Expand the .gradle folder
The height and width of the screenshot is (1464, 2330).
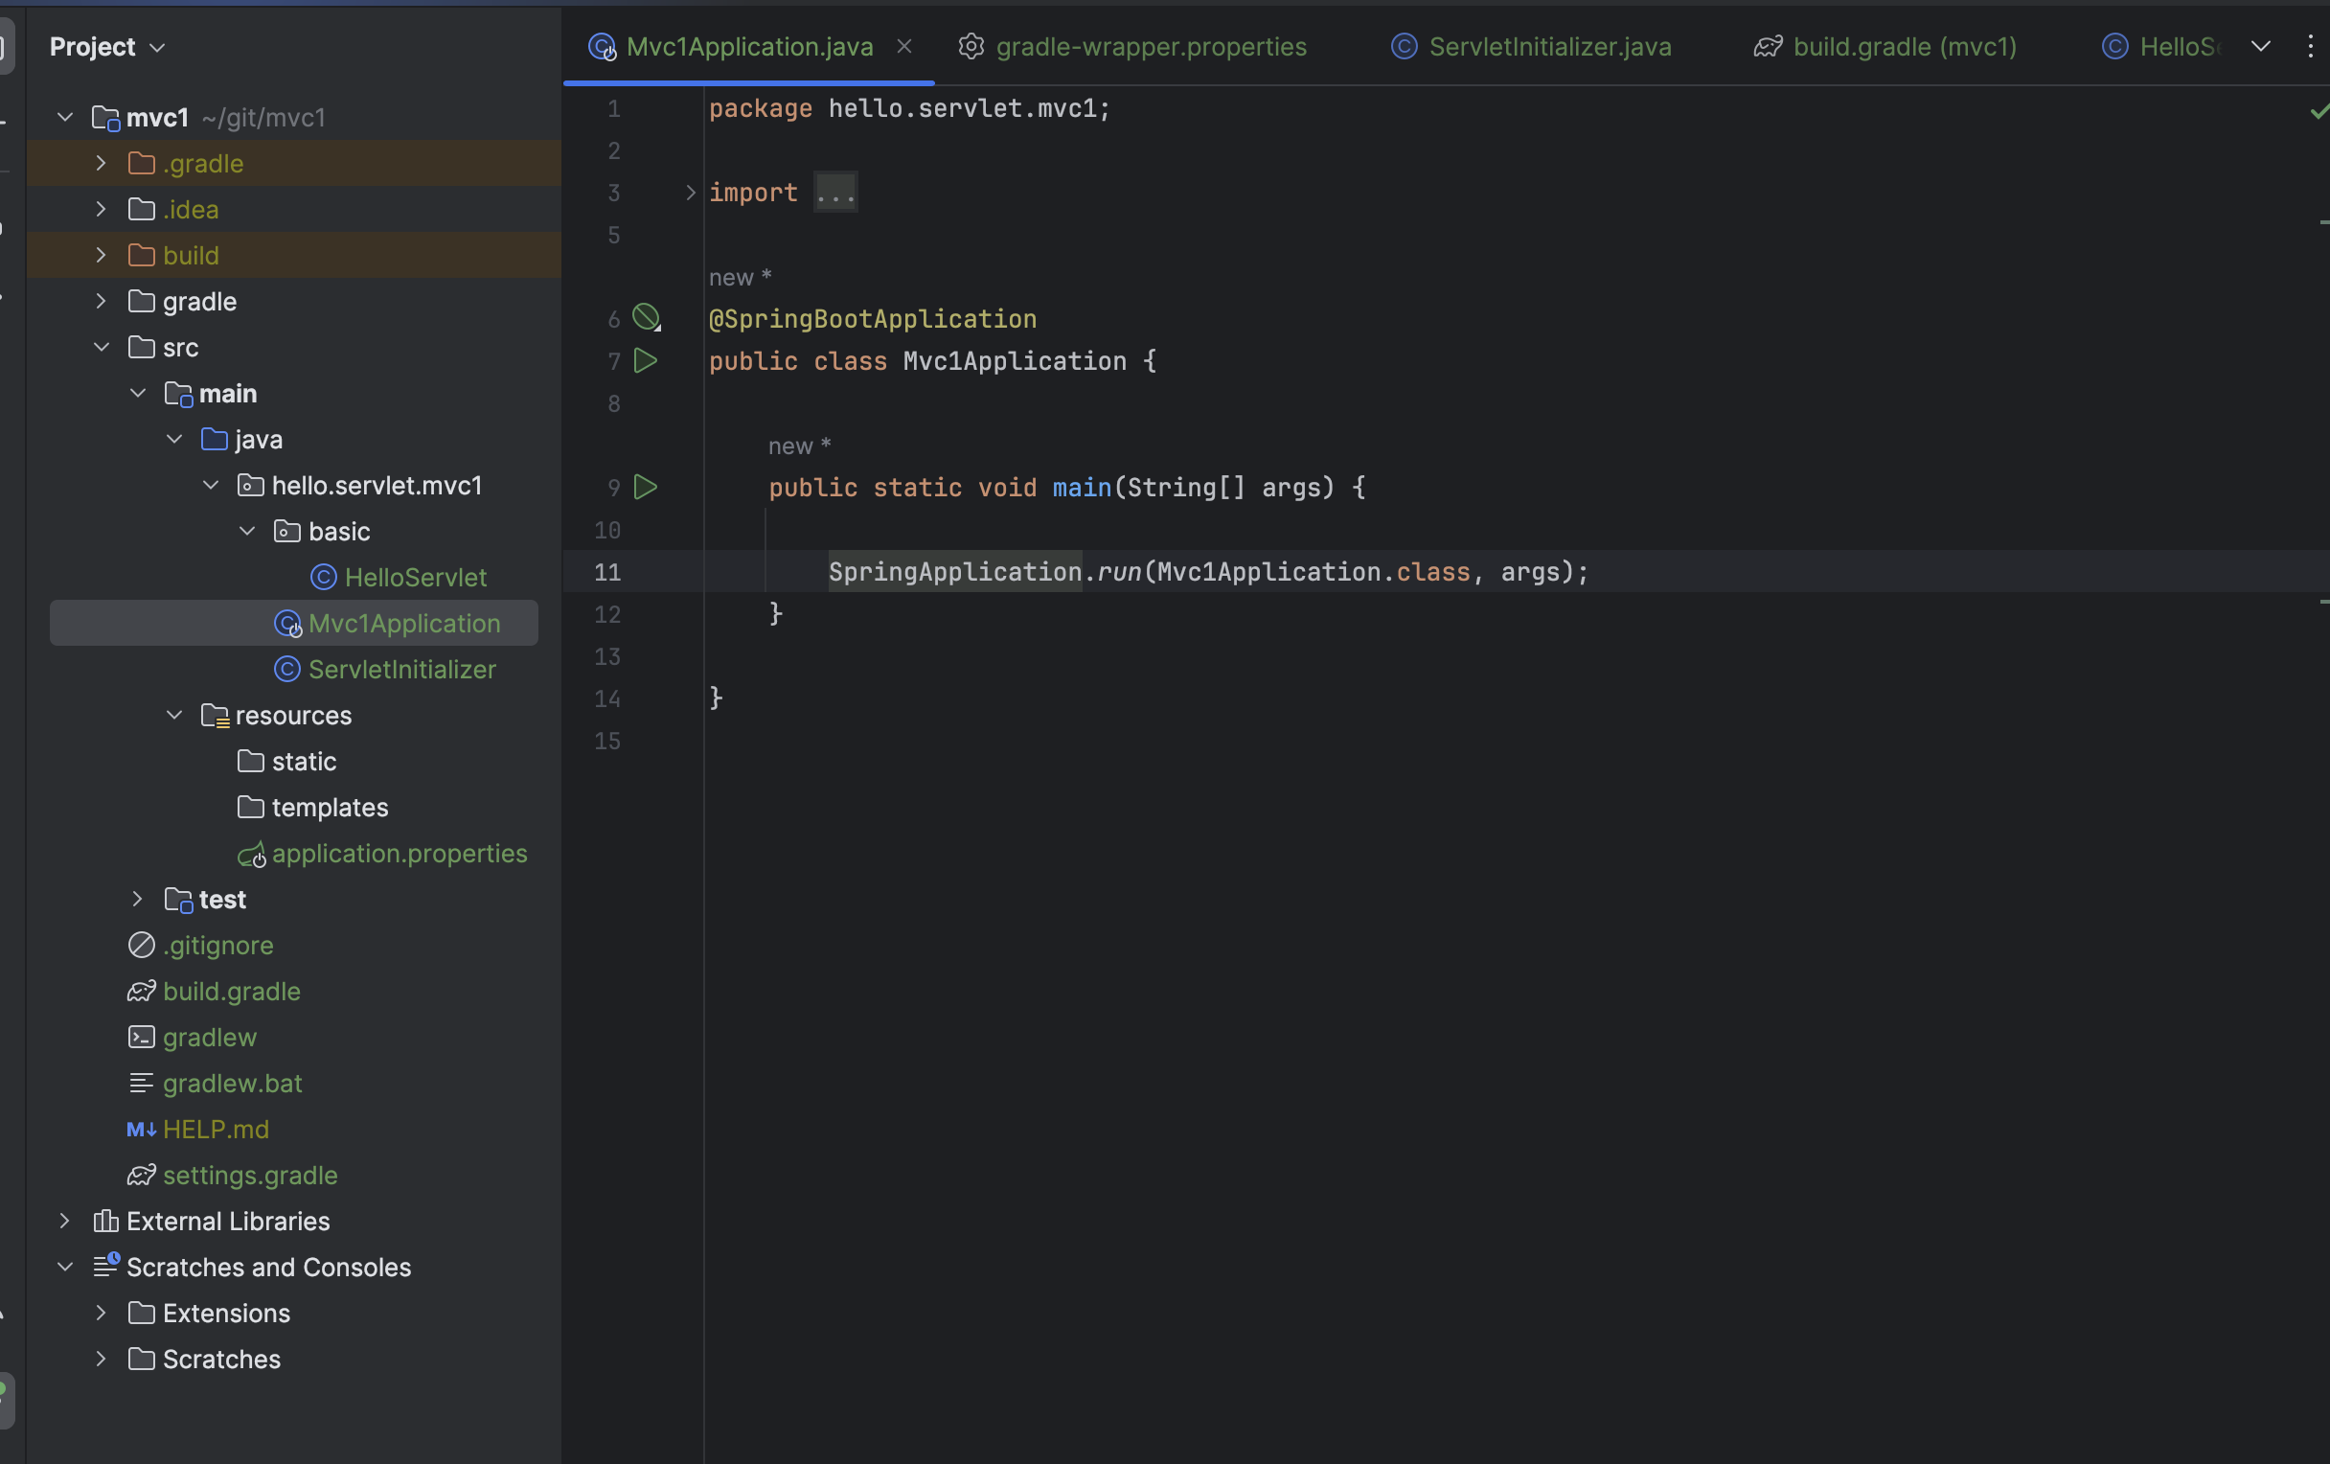tap(101, 164)
